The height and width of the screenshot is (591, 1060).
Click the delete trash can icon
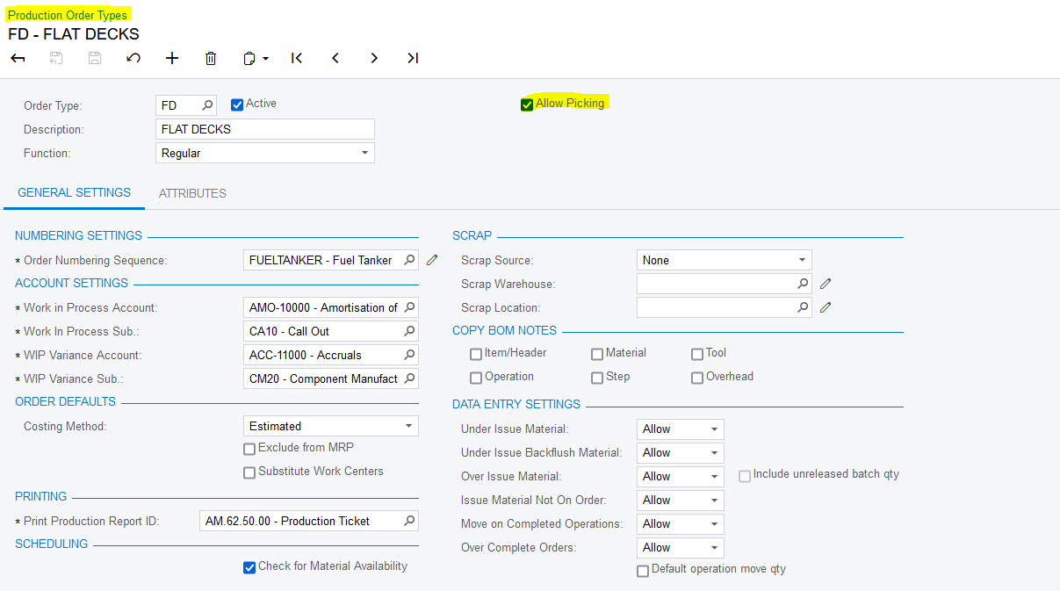[x=211, y=58]
